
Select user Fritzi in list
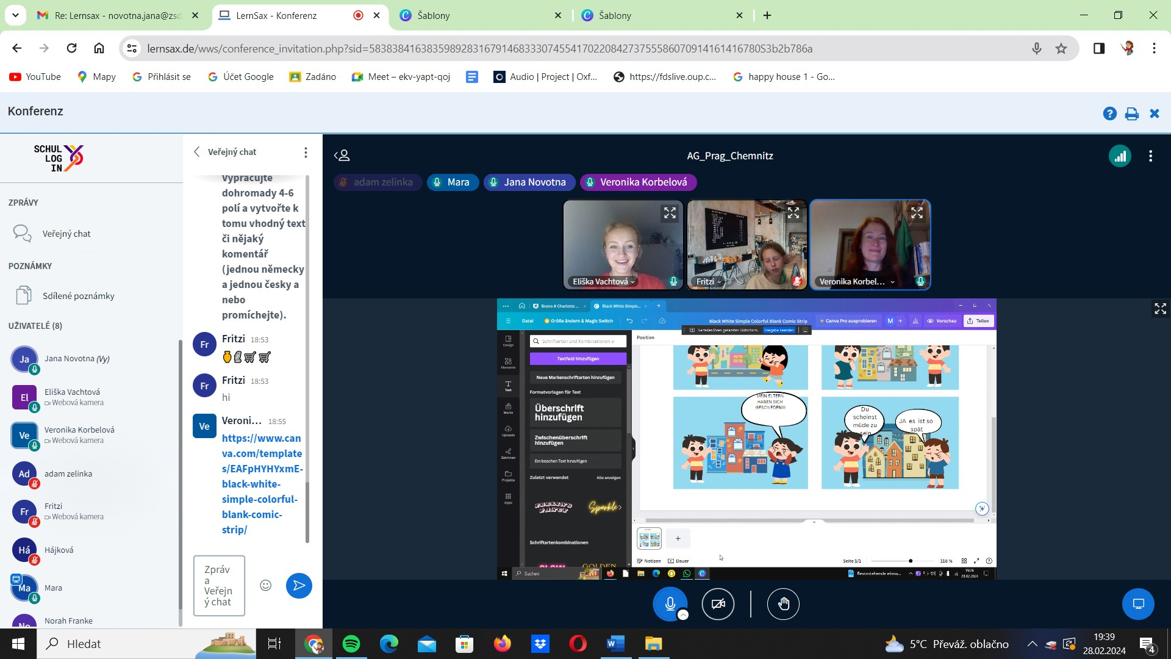[x=91, y=511]
